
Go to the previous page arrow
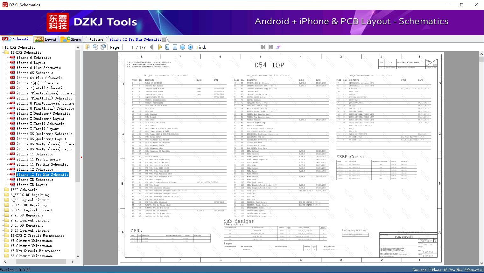(x=152, y=47)
